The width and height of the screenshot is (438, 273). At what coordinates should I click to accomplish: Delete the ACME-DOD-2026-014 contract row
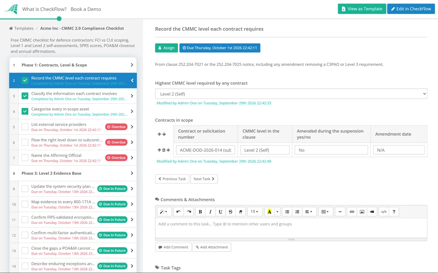[164, 150]
